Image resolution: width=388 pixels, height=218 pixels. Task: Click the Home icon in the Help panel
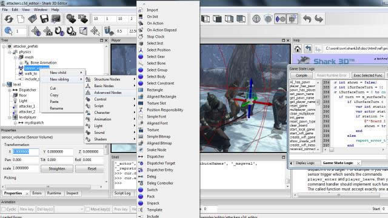pyautogui.click(x=298, y=48)
